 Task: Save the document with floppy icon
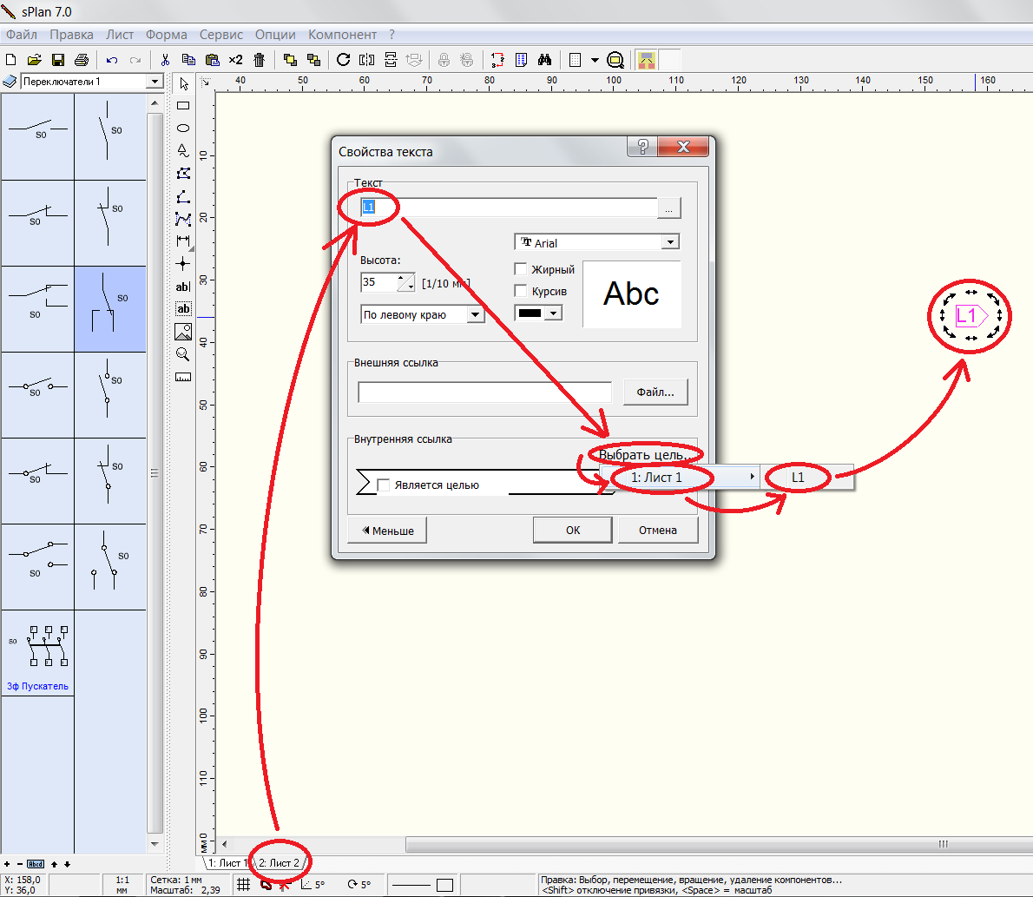coord(58,60)
